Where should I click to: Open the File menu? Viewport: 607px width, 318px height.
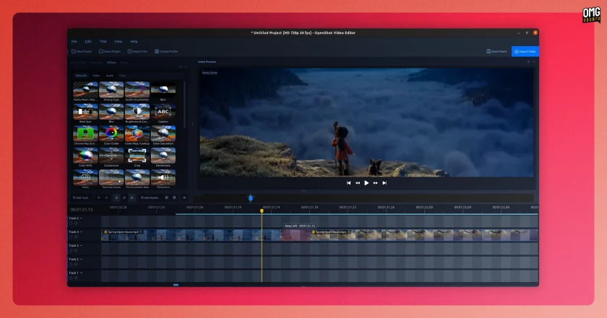[74, 41]
